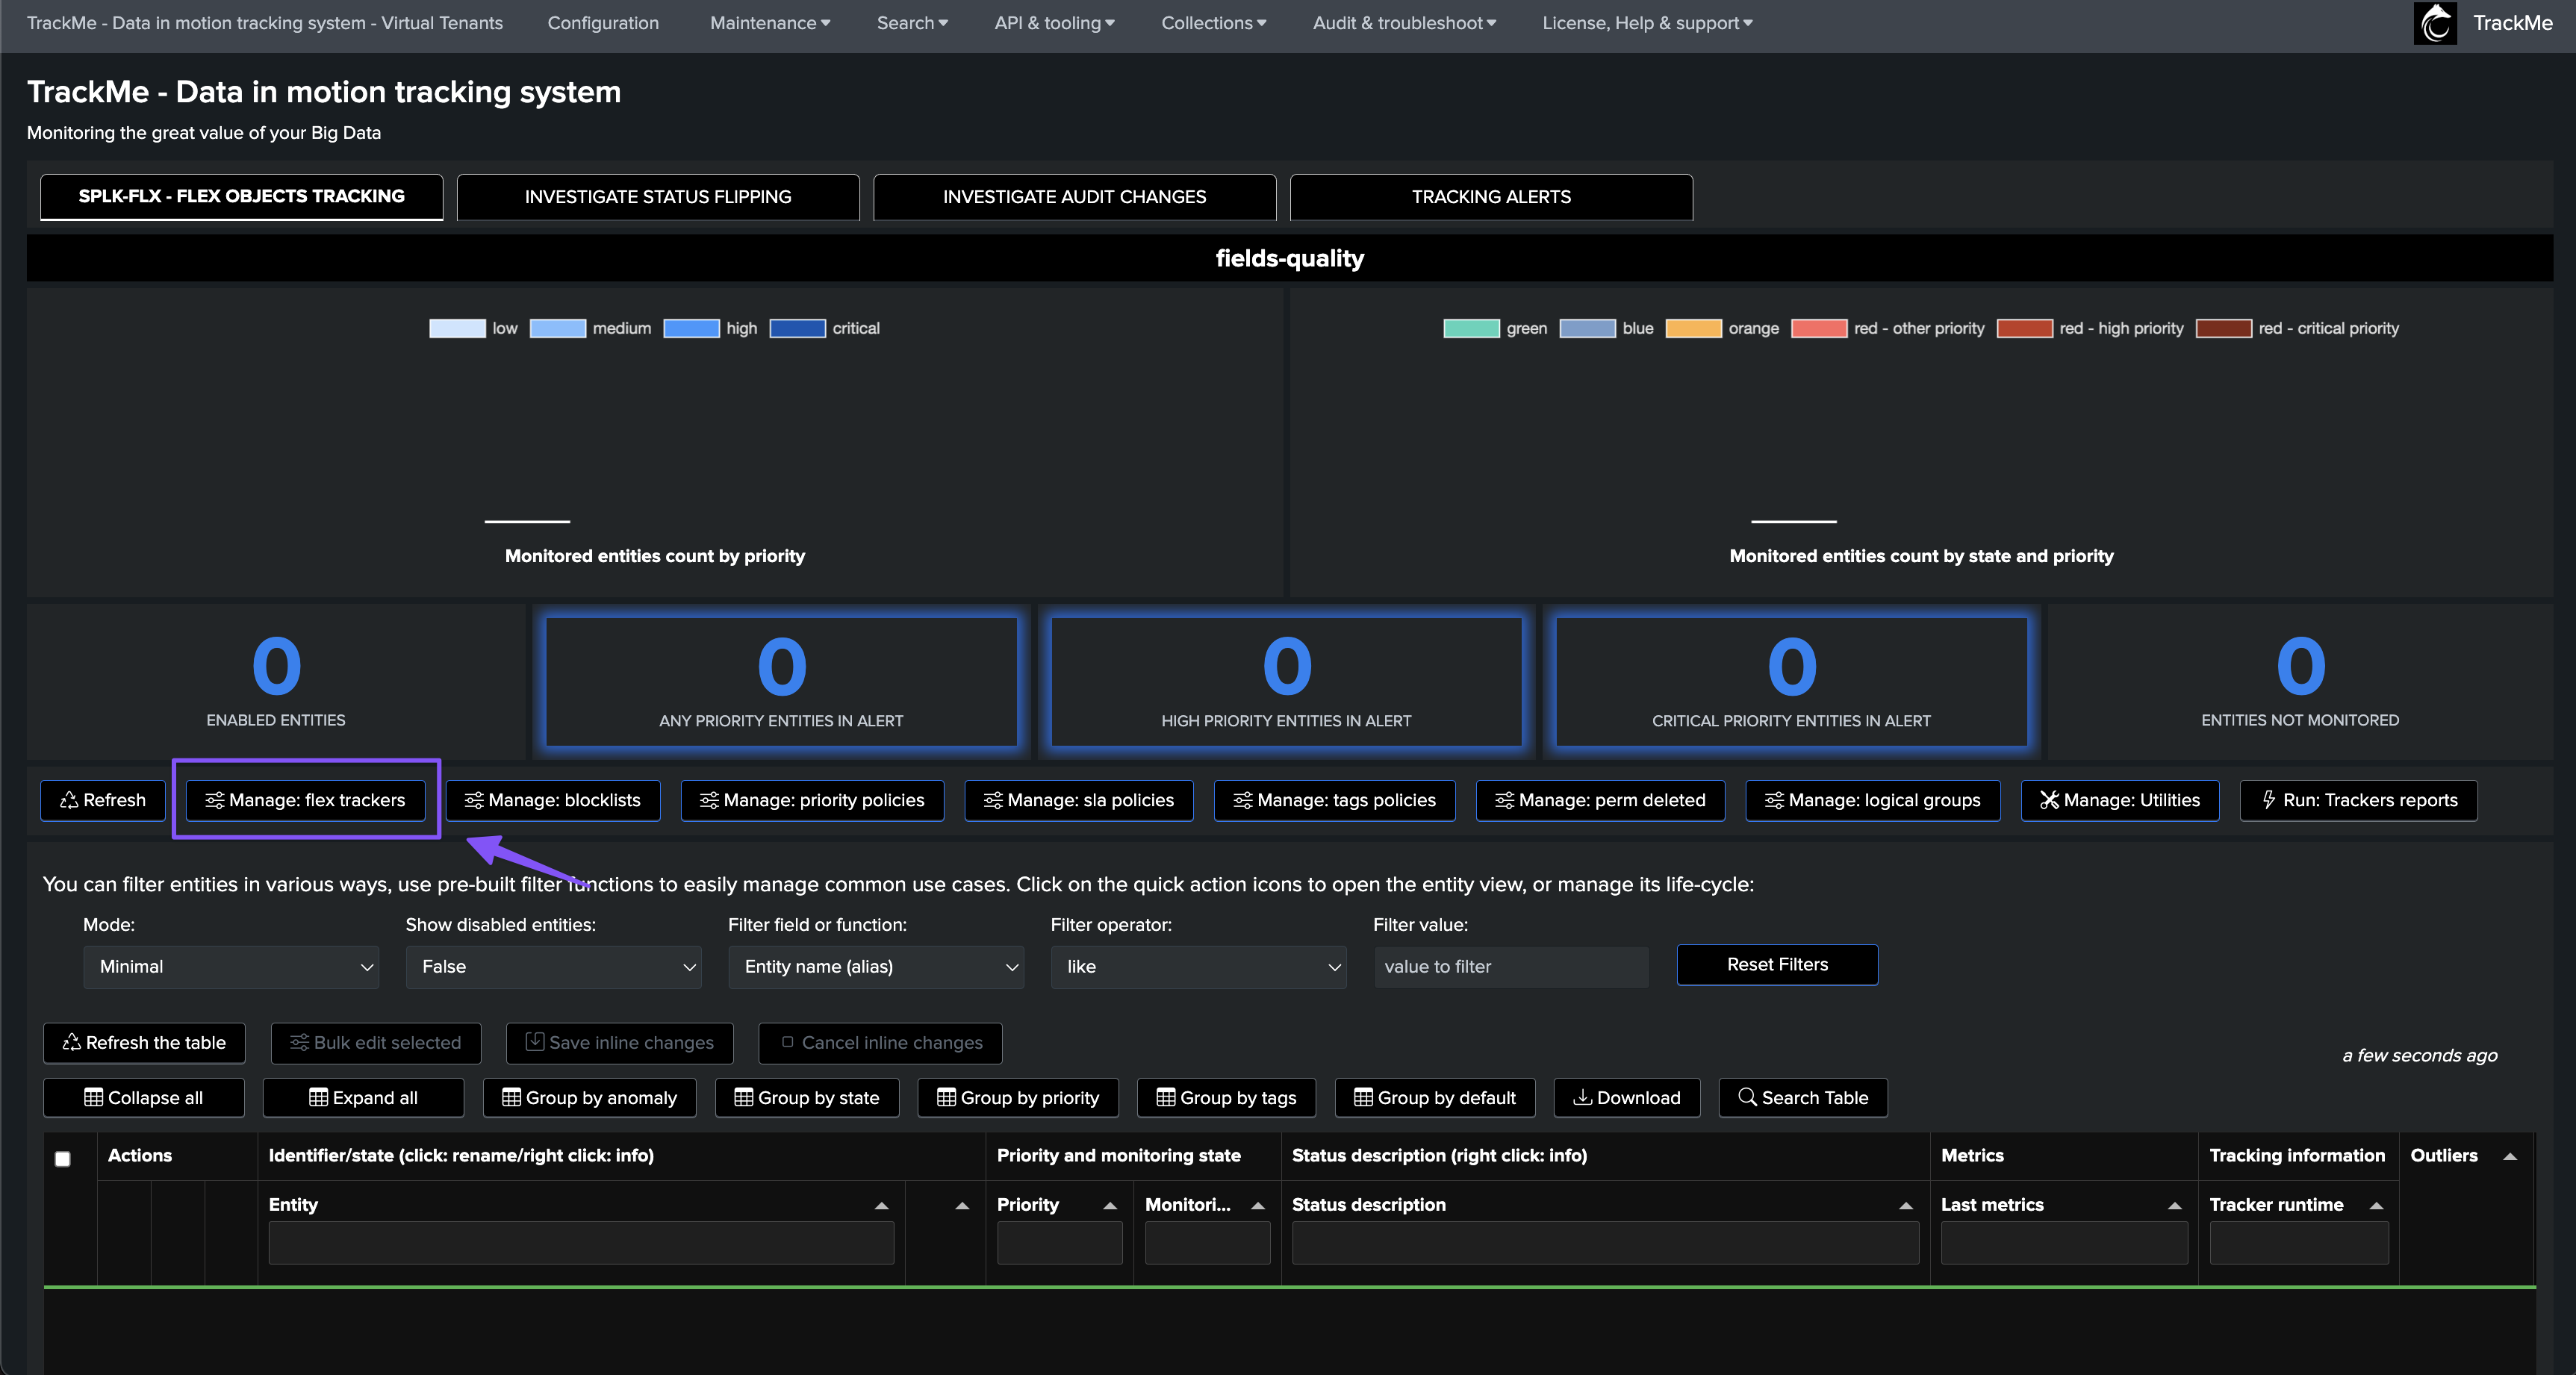2576x1375 pixels.
Task: Expand the Maintenance menu
Action: [770, 23]
